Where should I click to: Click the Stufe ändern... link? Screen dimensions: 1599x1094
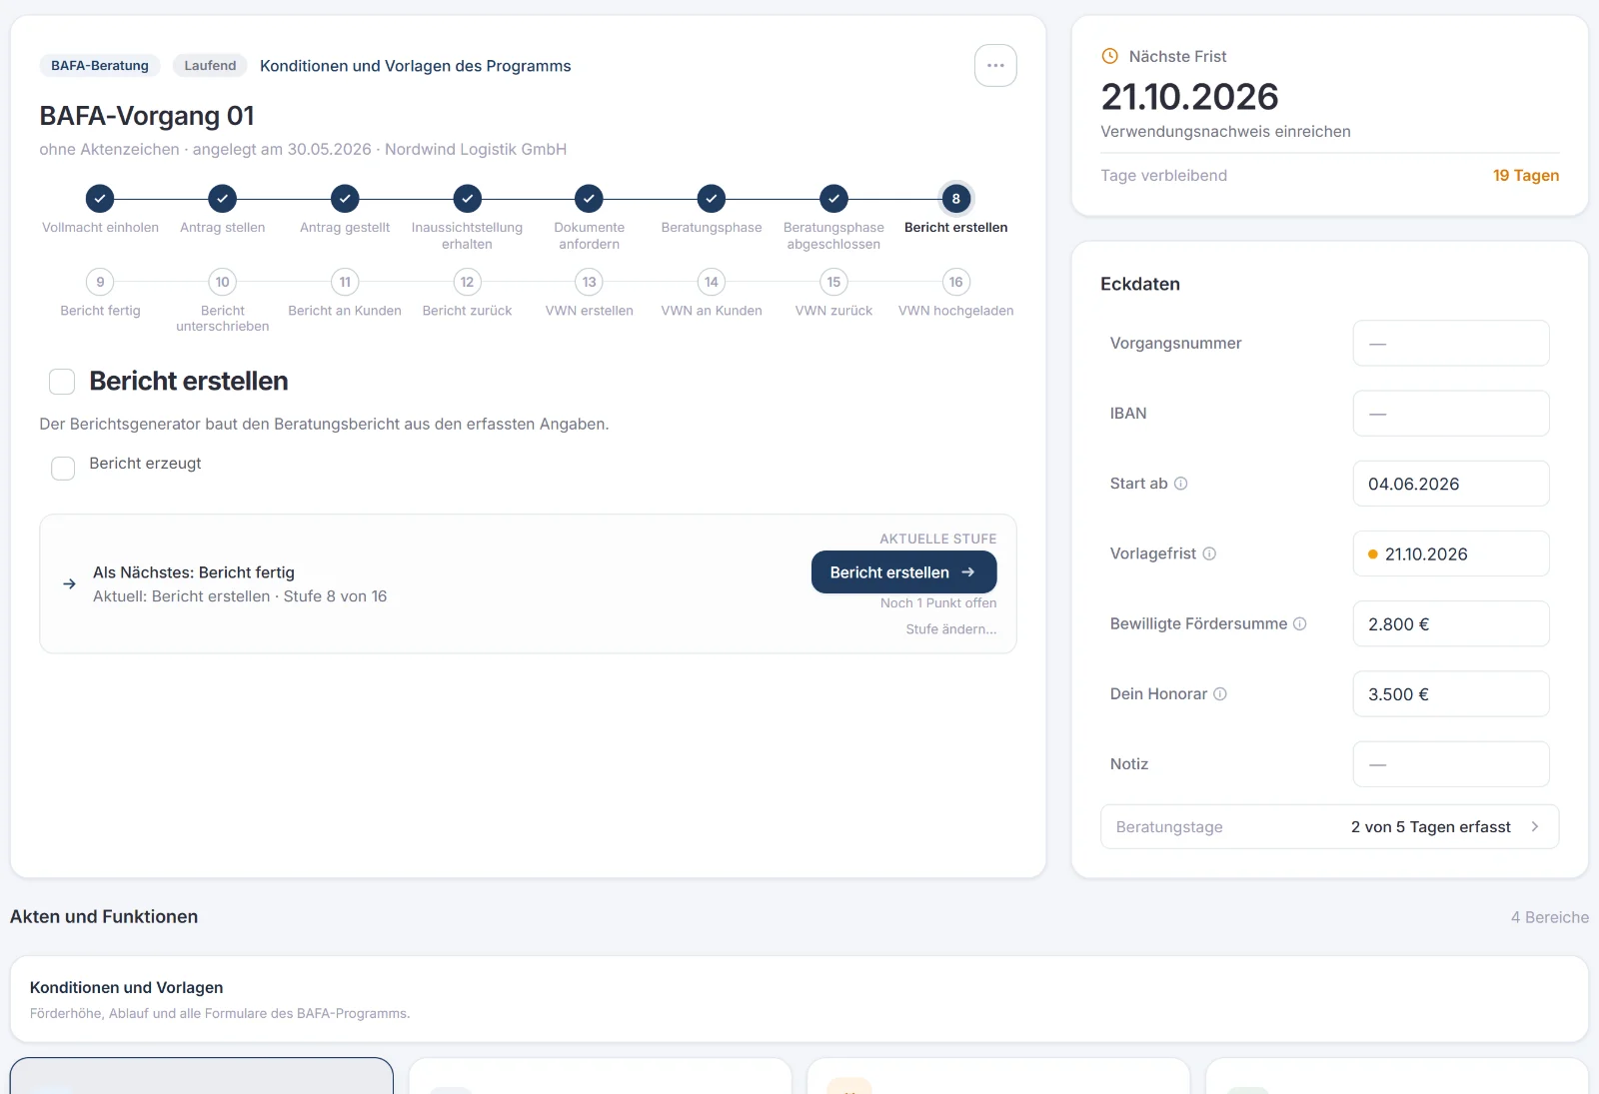pyautogui.click(x=951, y=629)
